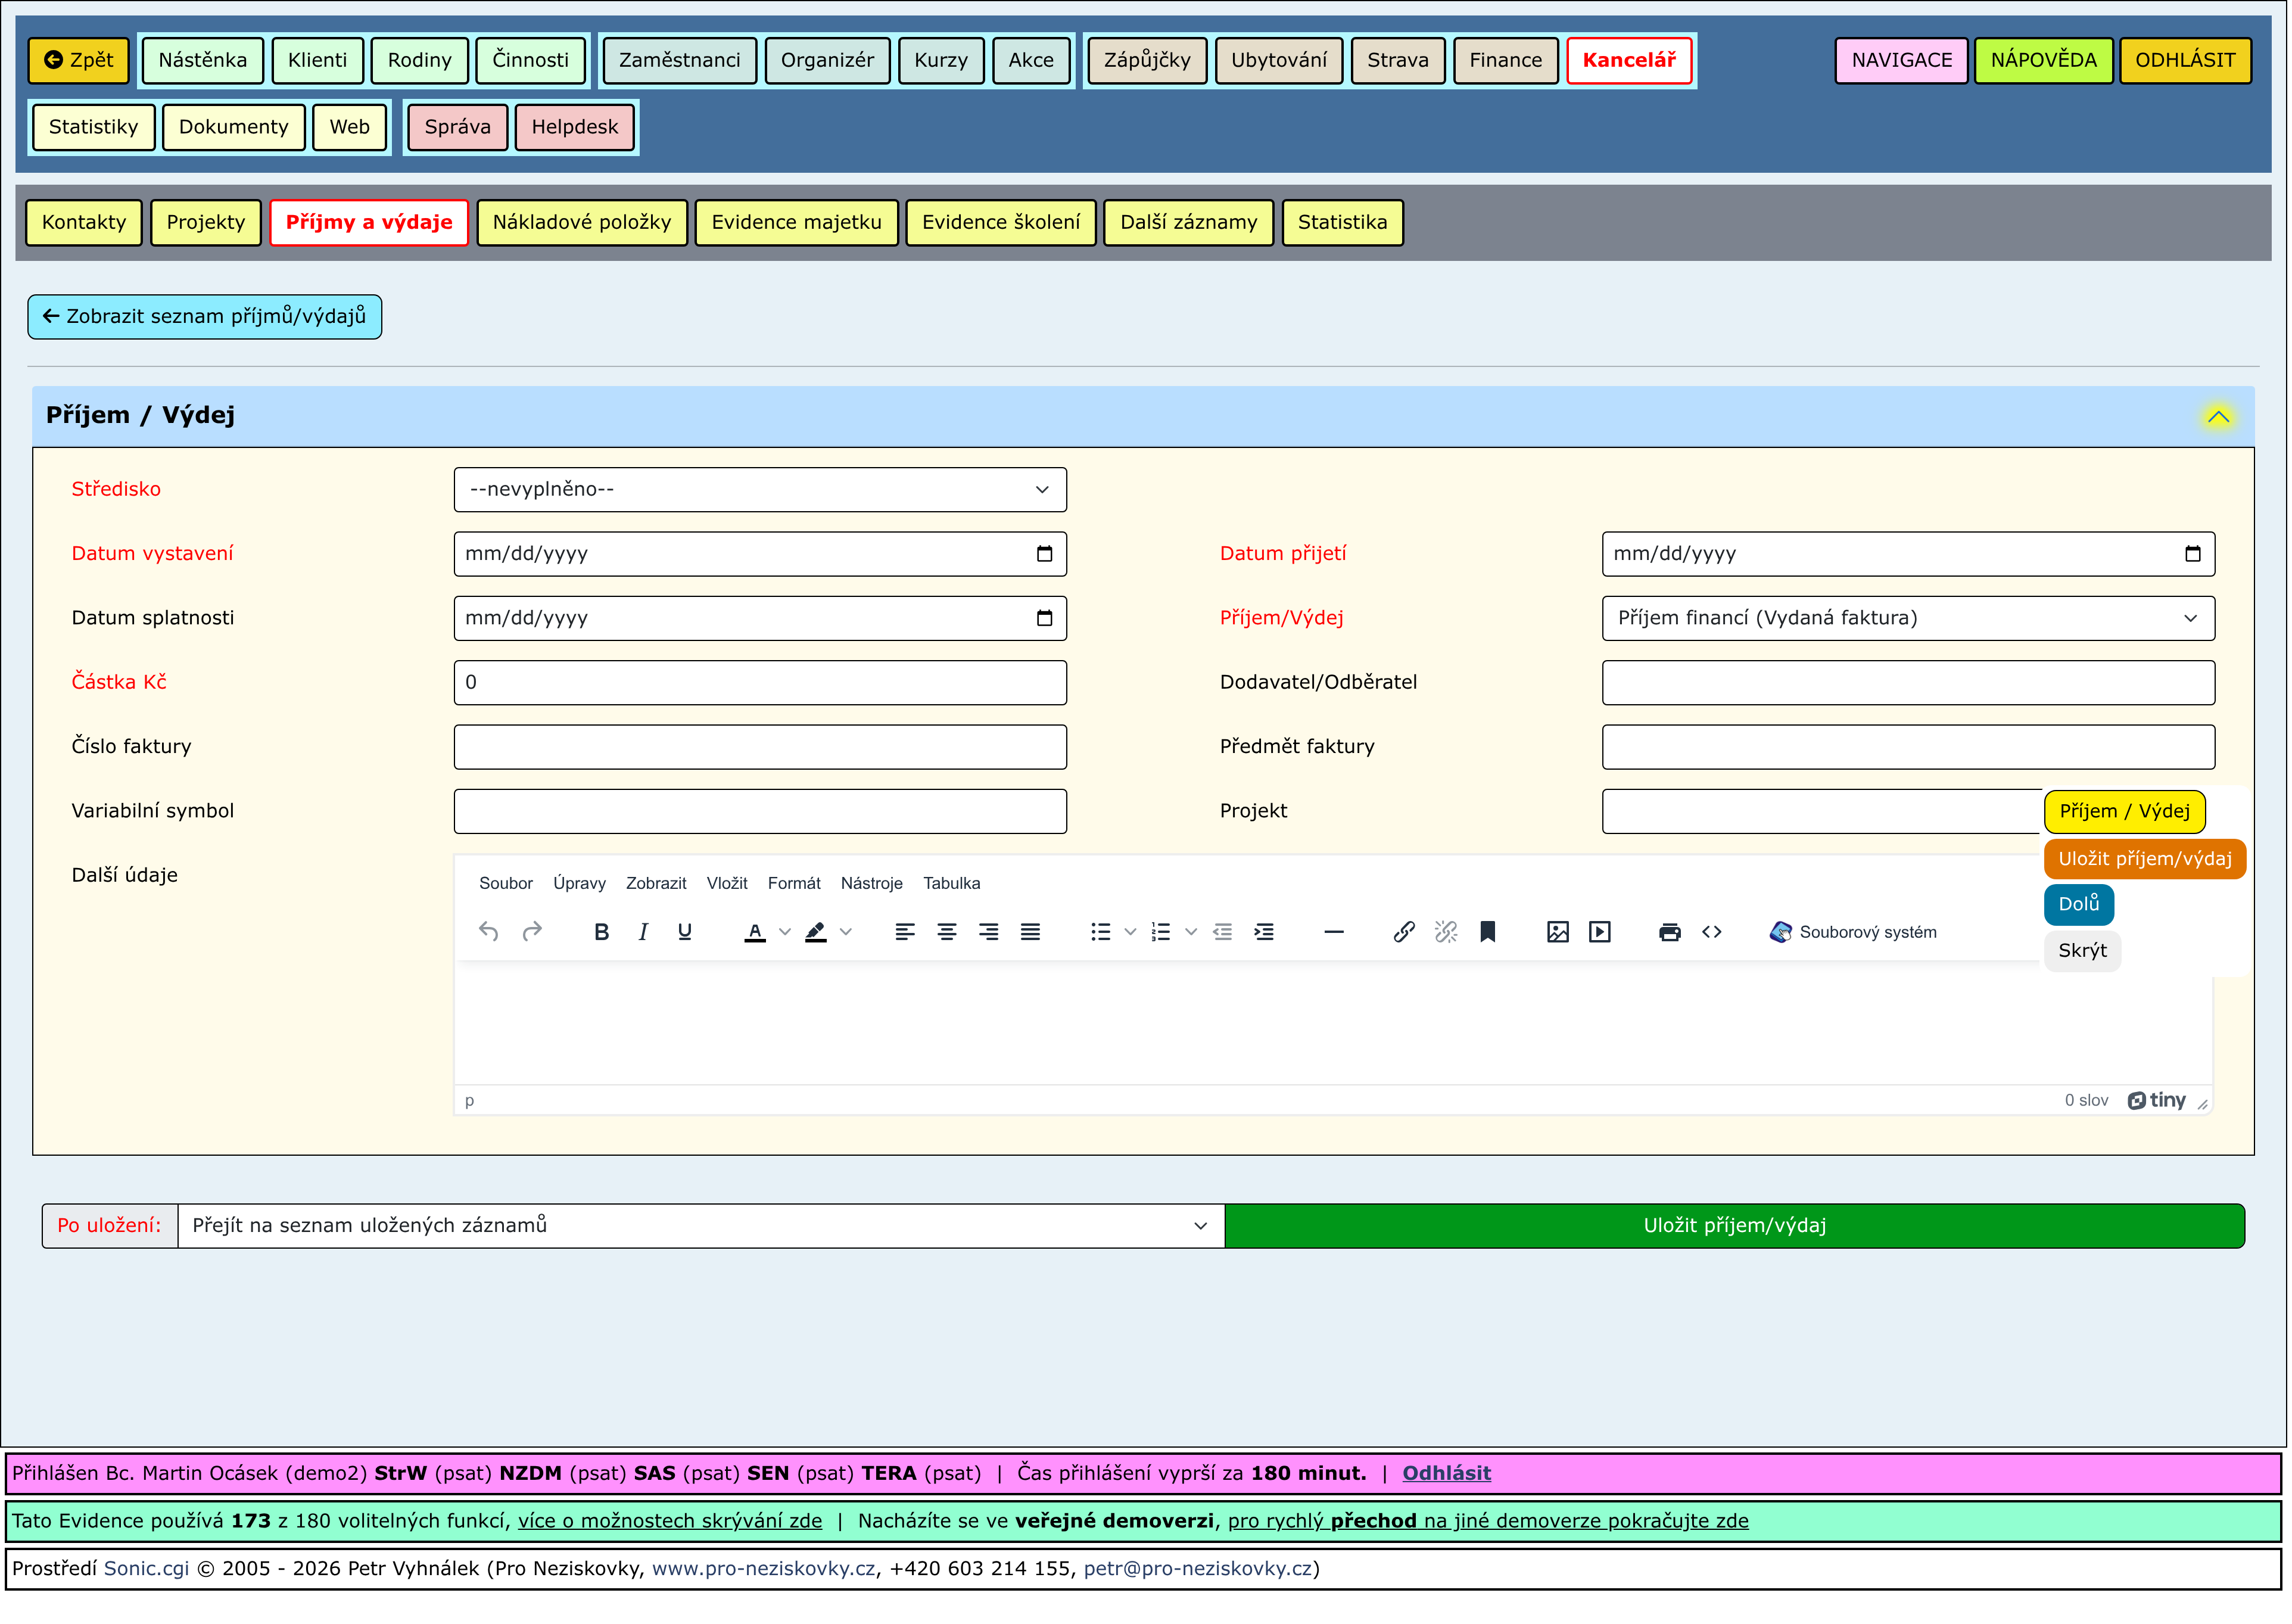
Task: Toggle bold formatting in editor
Action: click(x=602, y=933)
